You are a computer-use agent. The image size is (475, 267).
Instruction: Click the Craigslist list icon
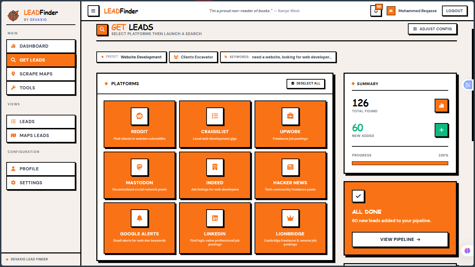point(215,116)
